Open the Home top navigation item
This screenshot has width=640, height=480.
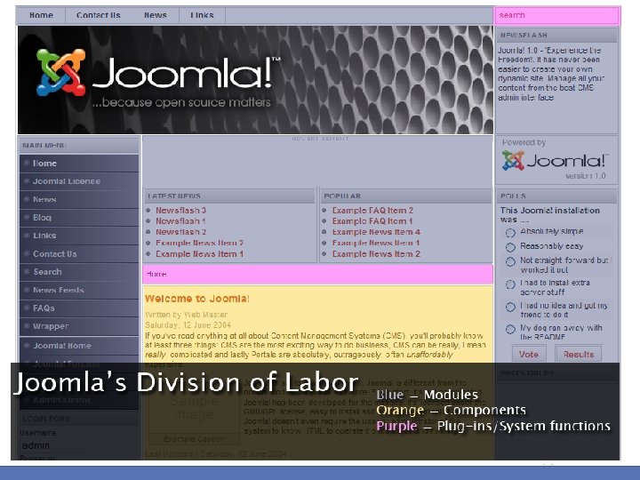41,15
